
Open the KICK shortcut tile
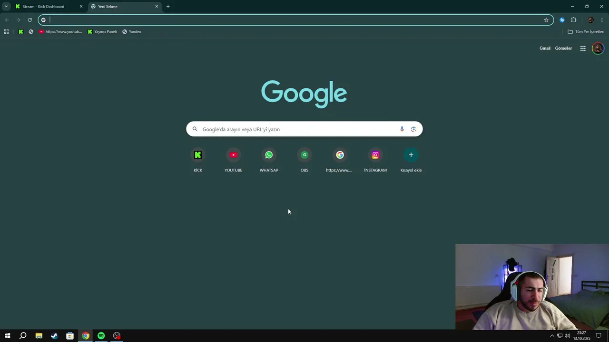tap(198, 160)
